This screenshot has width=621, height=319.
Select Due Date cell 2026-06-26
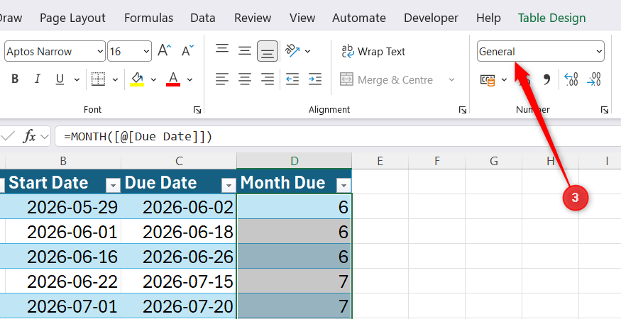point(179,257)
